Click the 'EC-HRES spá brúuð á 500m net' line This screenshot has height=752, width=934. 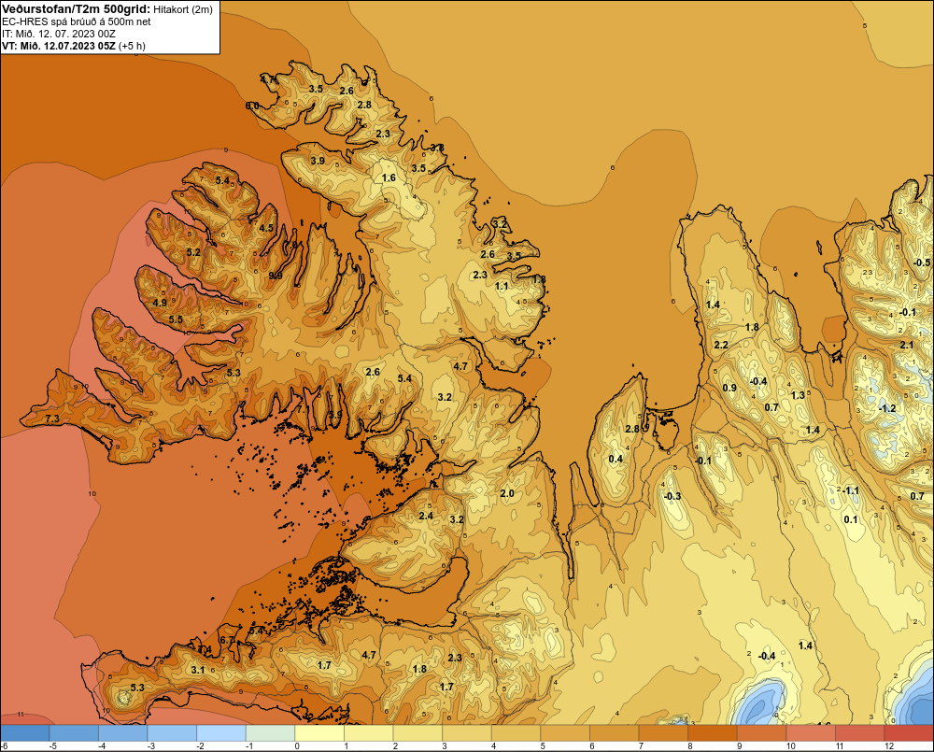pos(77,21)
